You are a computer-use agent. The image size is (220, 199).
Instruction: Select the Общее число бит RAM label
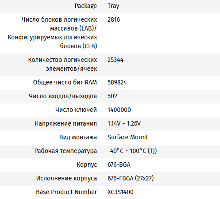pos(65,82)
